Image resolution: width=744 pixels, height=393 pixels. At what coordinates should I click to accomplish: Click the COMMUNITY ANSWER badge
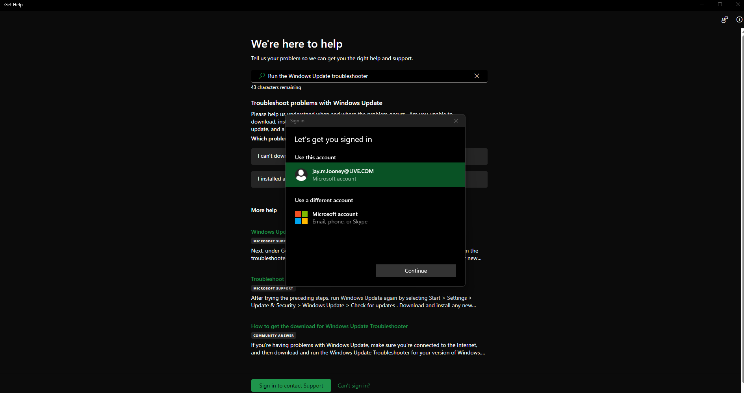click(274, 336)
